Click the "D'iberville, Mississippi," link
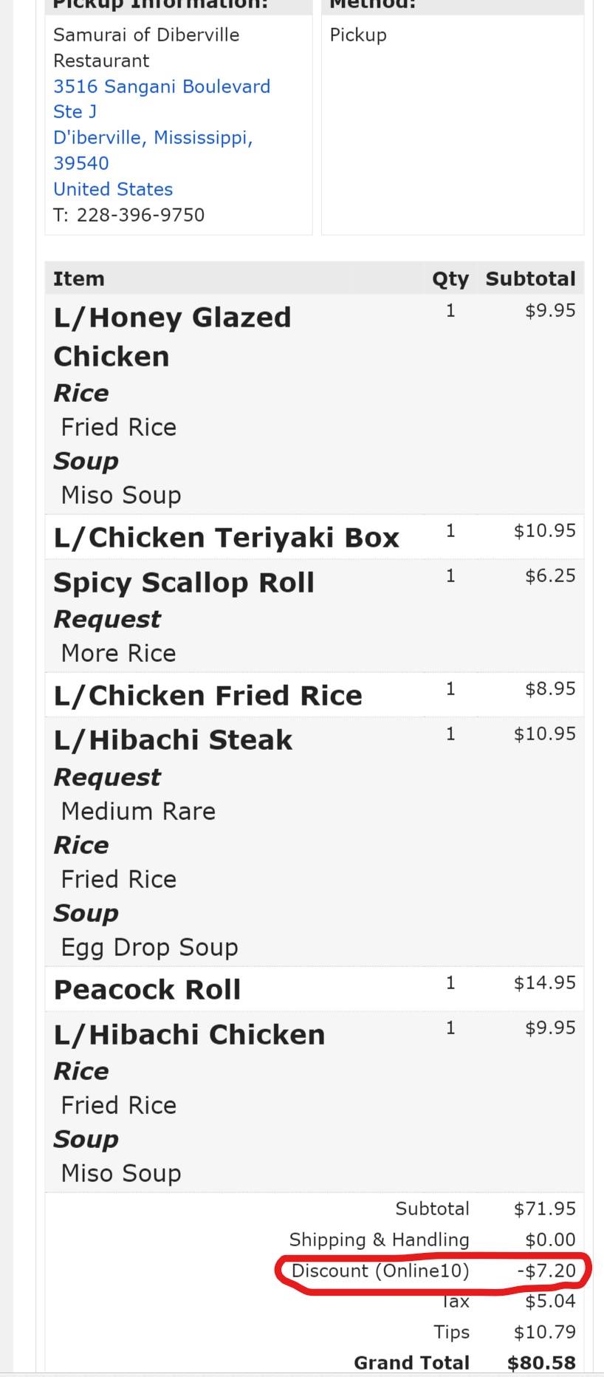Image resolution: width=604 pixels, height=1377 pixels. coord(153,137)
